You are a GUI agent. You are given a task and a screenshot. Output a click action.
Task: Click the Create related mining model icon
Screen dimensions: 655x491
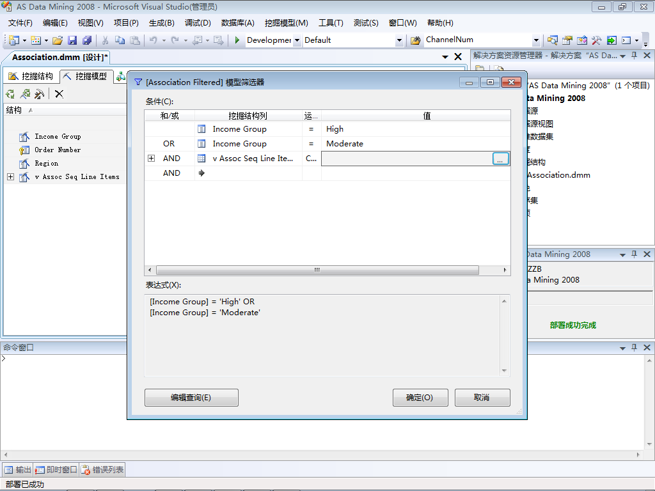click(25, 94)
